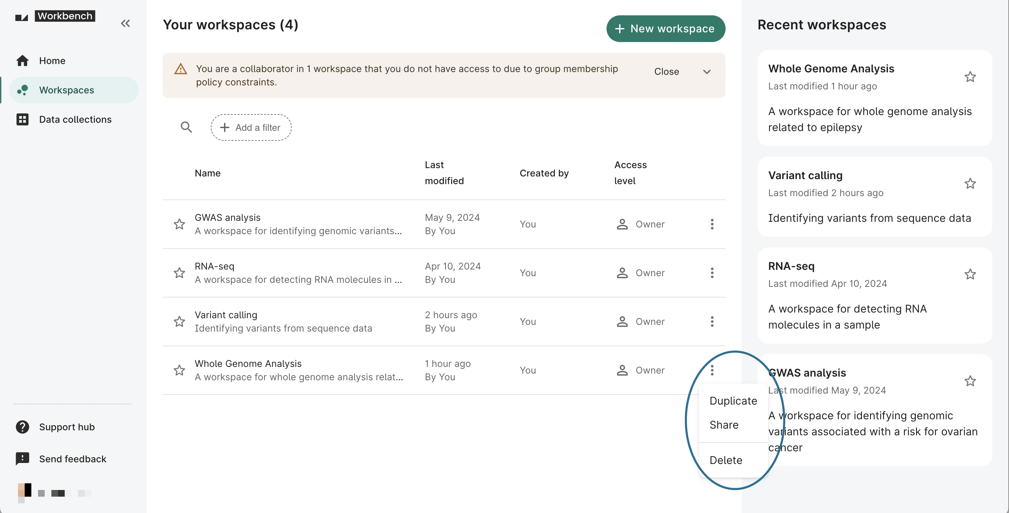Click the Support hub icon
This screenshot has width=1009, height=513.
point(23,426)
